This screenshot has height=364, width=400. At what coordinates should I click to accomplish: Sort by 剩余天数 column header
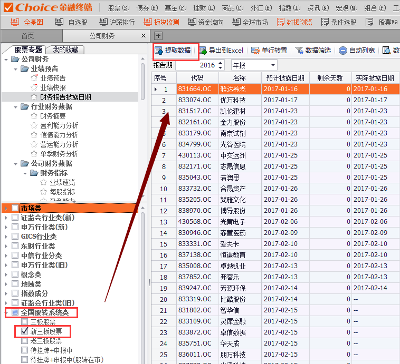(x=330, y=78)
